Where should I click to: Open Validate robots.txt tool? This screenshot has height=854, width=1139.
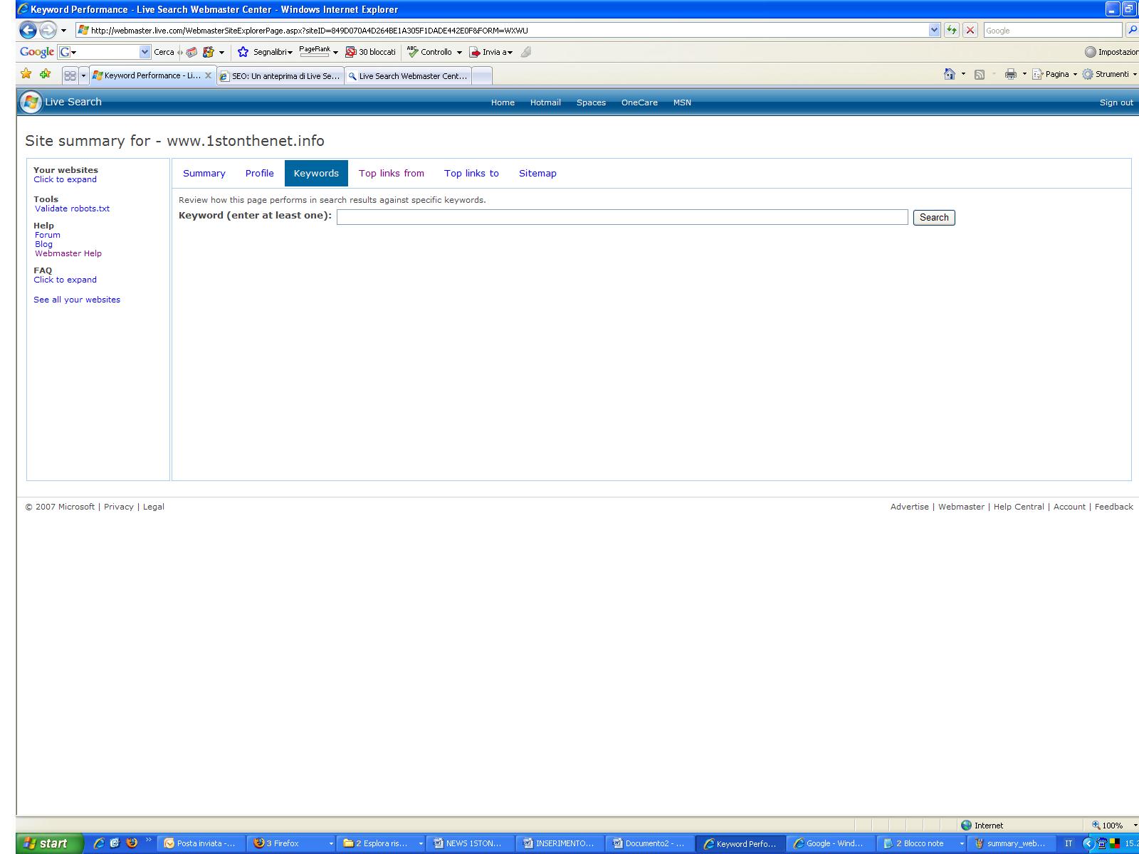(x=72, y=209)
